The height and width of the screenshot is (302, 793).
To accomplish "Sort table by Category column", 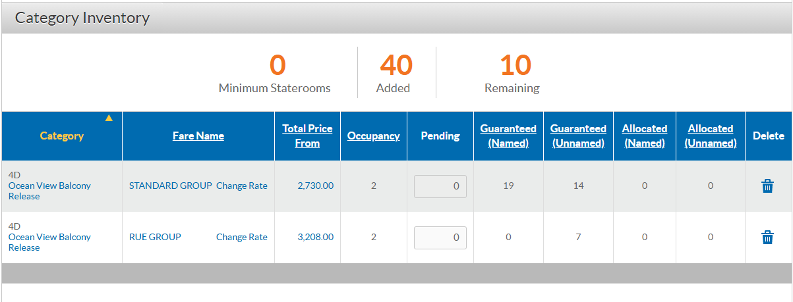I will (62, 136).
